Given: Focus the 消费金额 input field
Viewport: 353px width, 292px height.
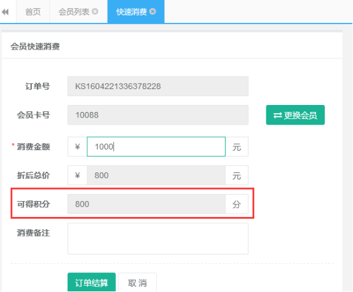Looking at the screenshot, I should pyautogui.click(x=156, y=146).
